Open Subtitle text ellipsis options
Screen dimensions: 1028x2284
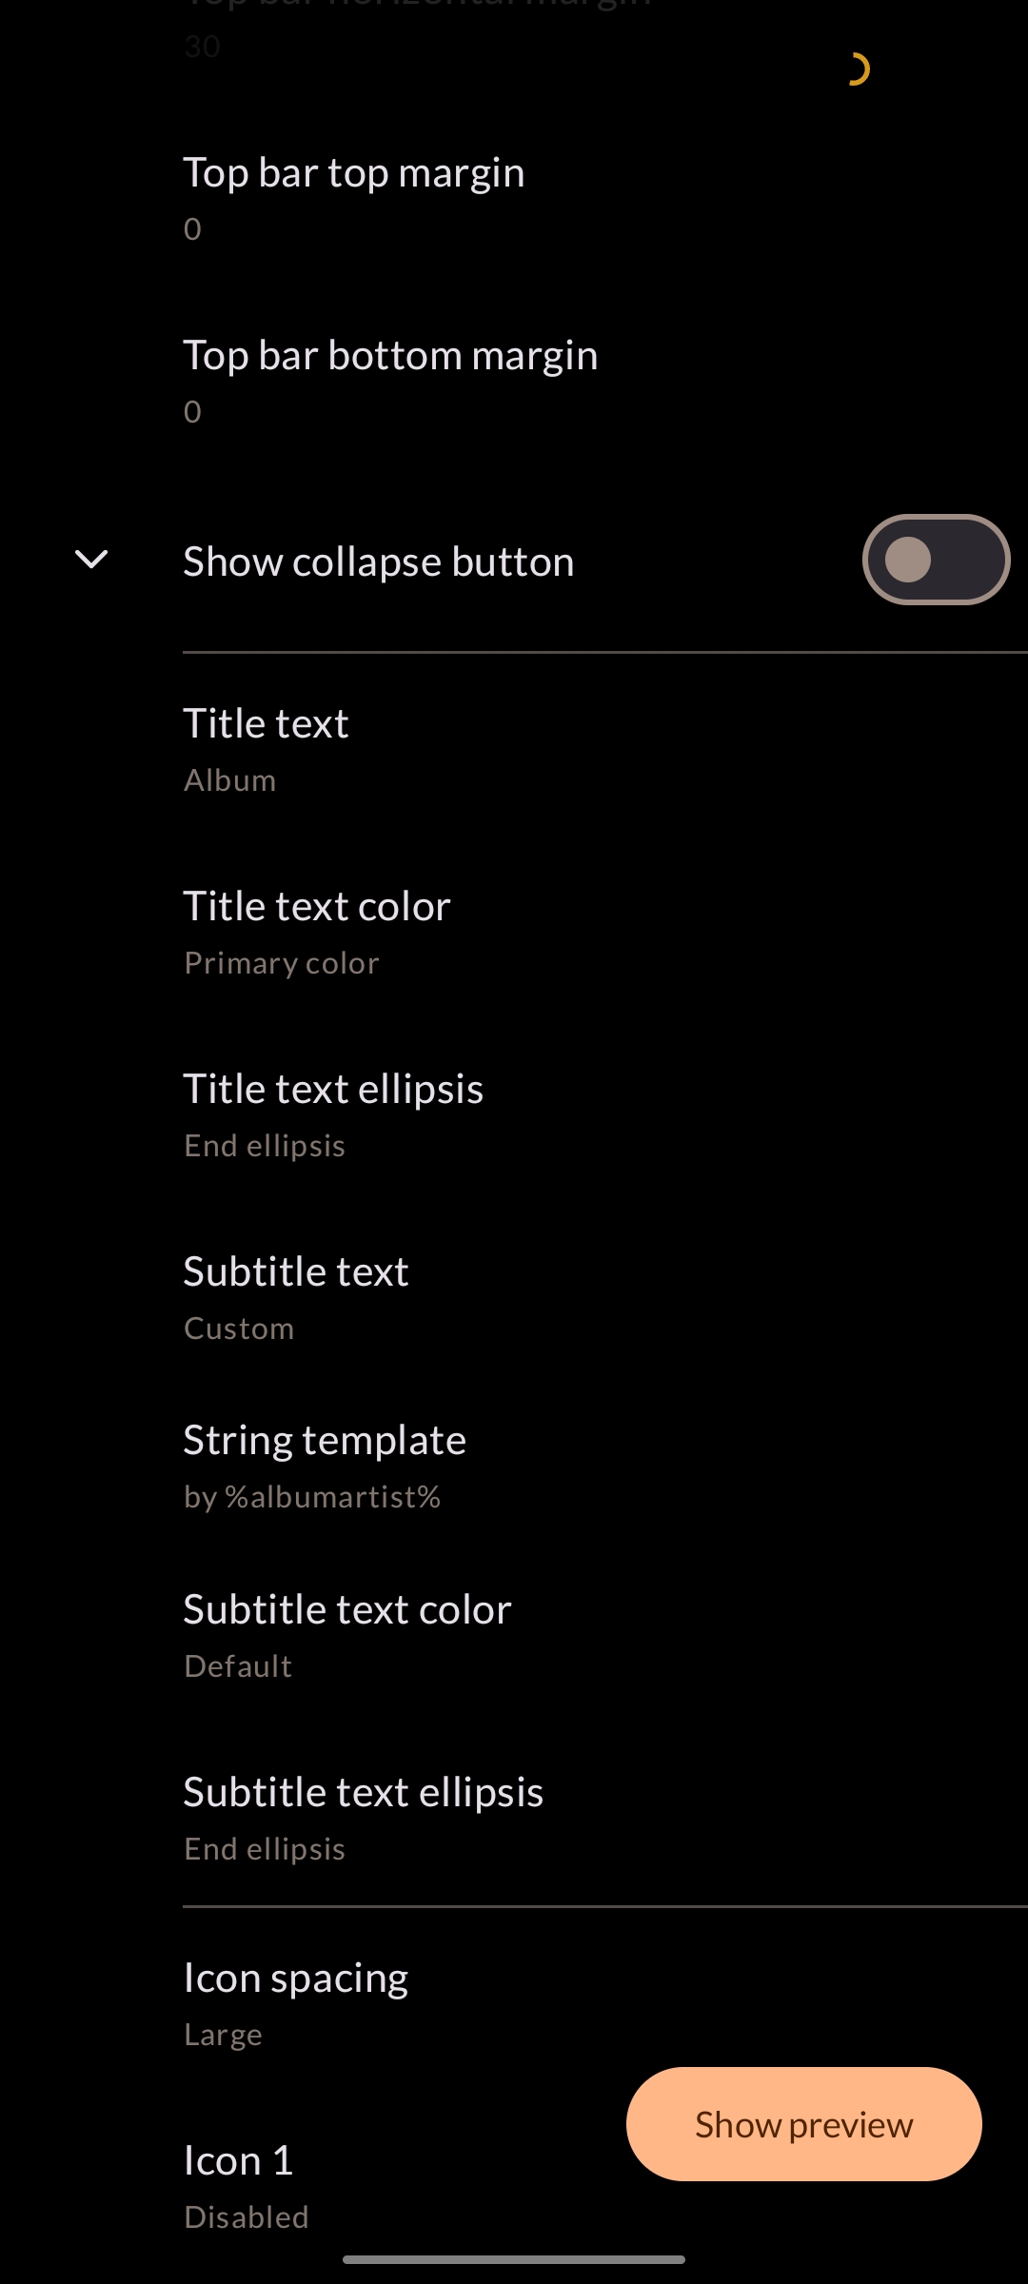(x=514, y=1819)
